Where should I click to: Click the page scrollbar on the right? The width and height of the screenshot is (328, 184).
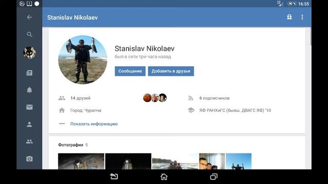[x=311, y=36]
